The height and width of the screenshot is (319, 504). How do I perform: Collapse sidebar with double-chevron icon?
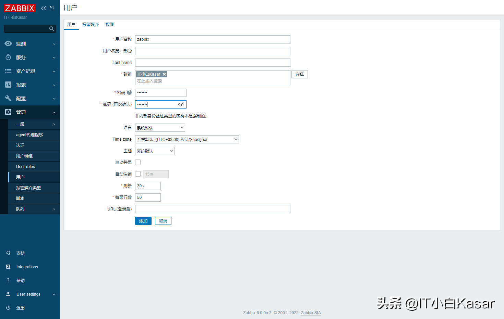click(x=44, y=8)
